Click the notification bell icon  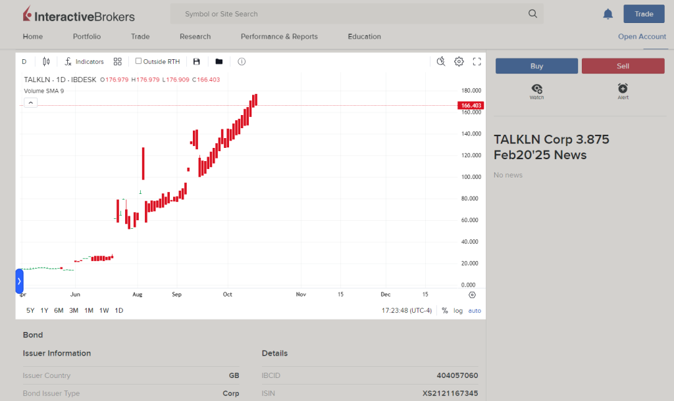pyautogui.click(x=608, y=14)
